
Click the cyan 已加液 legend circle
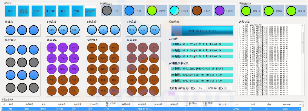click(175, 11)
